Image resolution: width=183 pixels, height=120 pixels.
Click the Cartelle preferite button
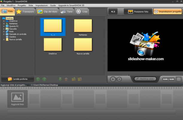pyautogui.click(x=18, y=79)
